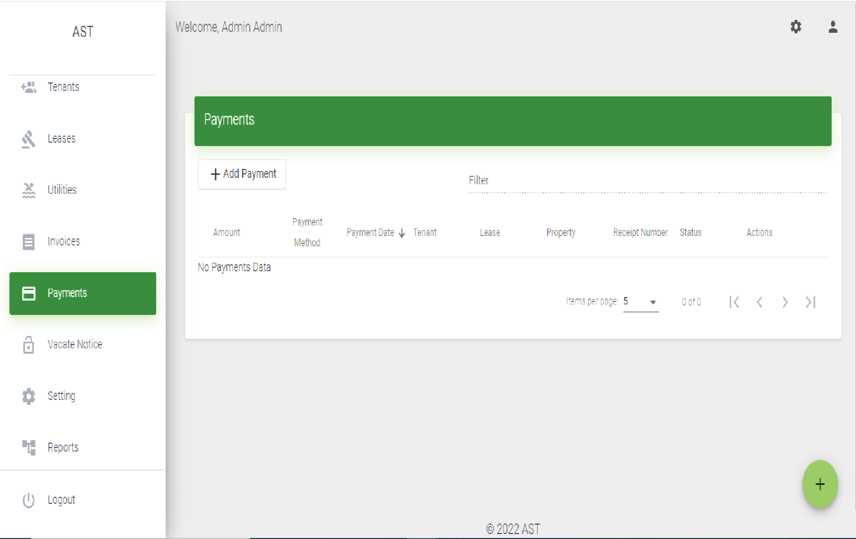This screenshot has height=539, width=856.
Task: Click the Tenants people icon in sidebar
Action: [29, 87]
